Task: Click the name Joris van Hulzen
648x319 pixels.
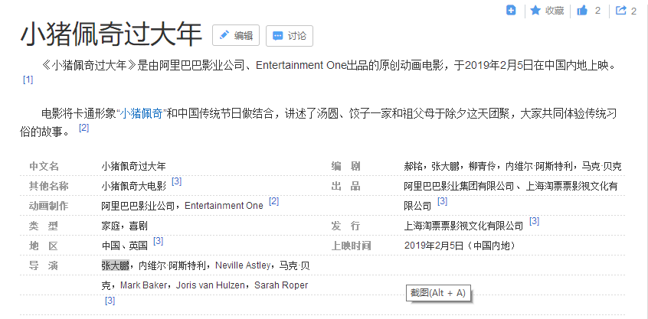Action: pyautogui.click(x=210, y=285)
